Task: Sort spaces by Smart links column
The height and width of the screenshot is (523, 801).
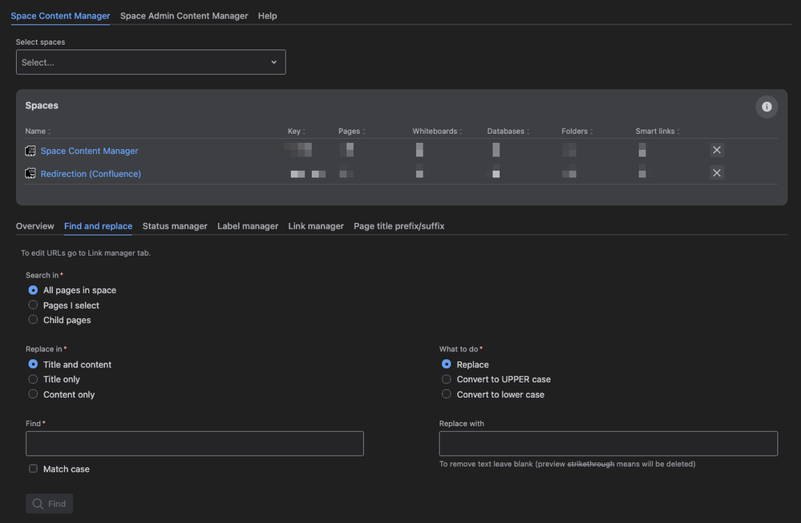Action: pos(657,131)
